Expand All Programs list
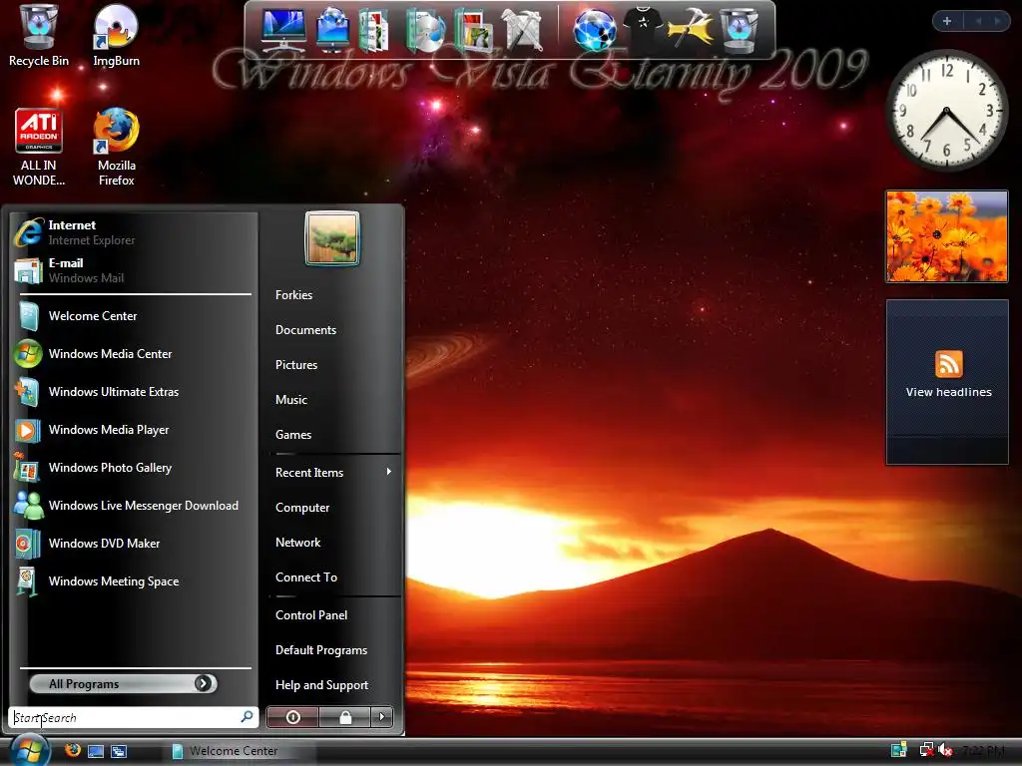The image size is (1022, 766). (123, 683)
